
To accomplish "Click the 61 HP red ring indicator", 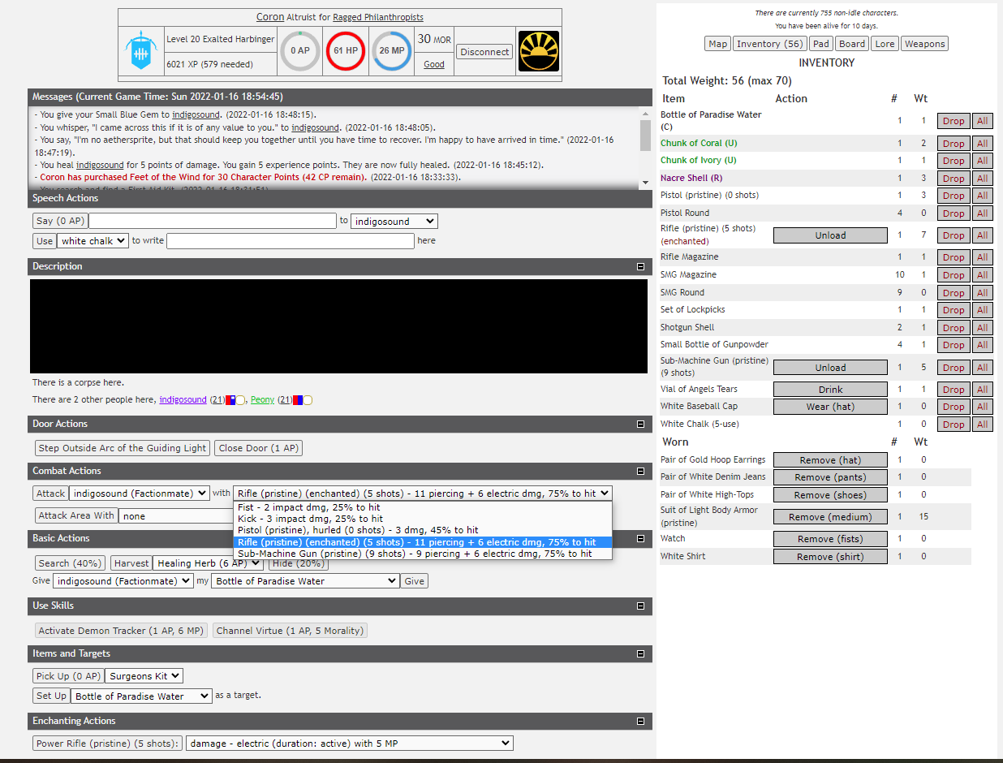I will [346, 50].
